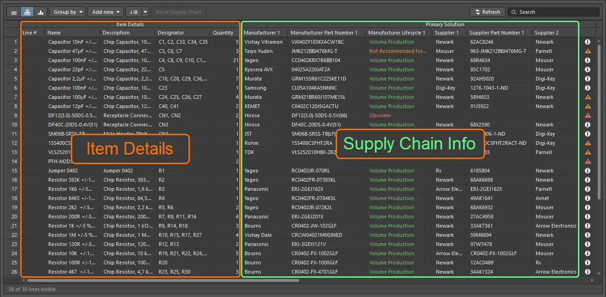Sort by Supplier 2 column header

(555, 33)
